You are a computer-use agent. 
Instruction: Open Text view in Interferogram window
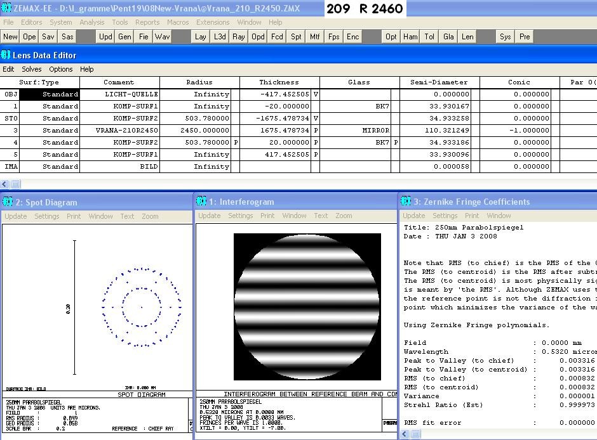pyautogui.click(x=321, y=216)
